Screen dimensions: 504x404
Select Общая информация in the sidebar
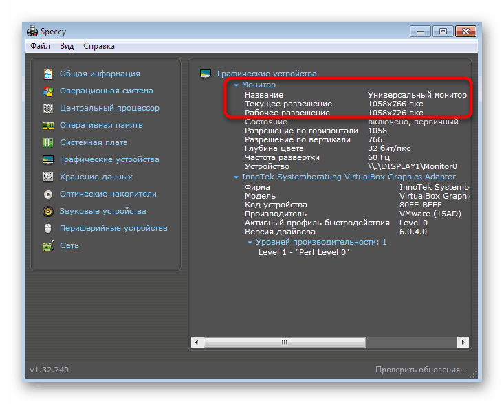tap(100, 74)
